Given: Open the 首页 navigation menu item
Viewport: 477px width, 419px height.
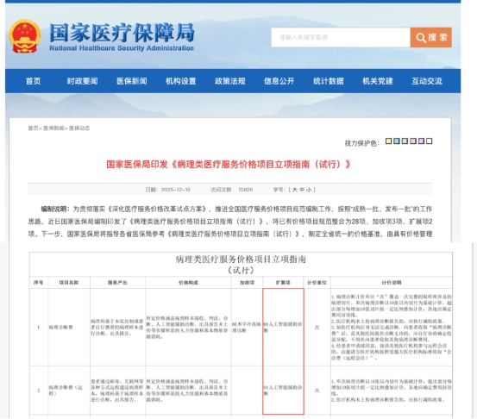Looking at the screenshot, I should pos(33,81).
